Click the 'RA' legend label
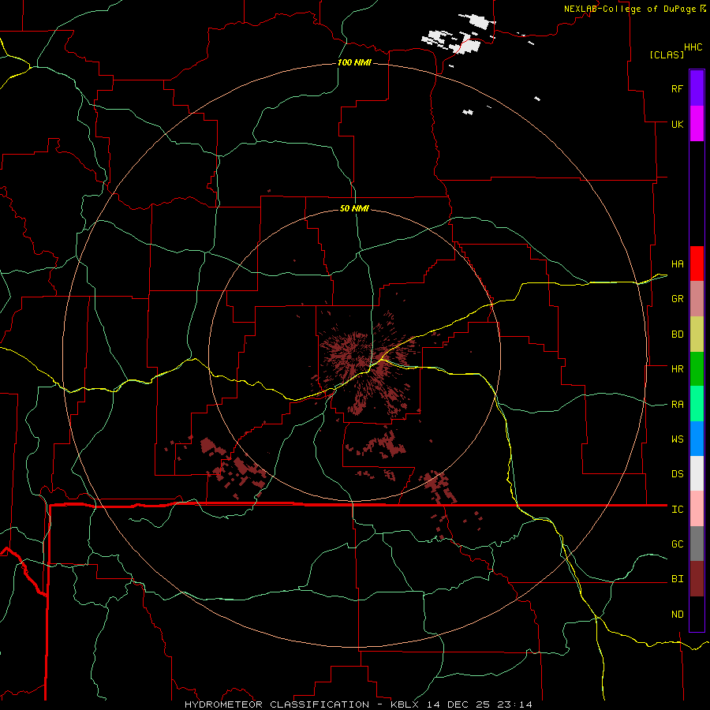 pos(677,404)
